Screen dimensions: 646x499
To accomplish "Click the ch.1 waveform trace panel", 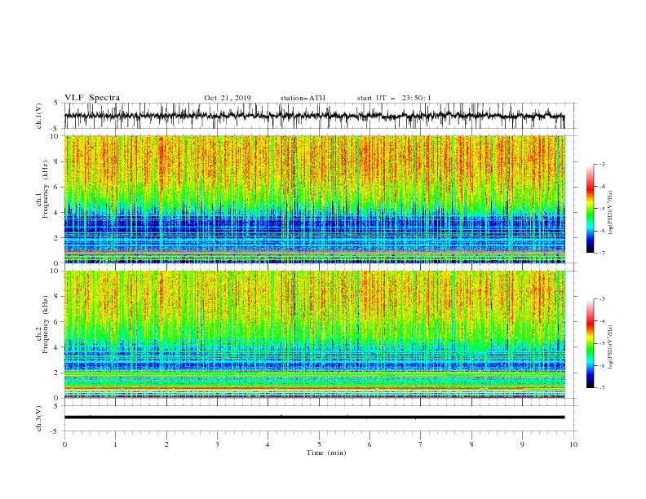I will pyautogui.click(x=321, y=116).
